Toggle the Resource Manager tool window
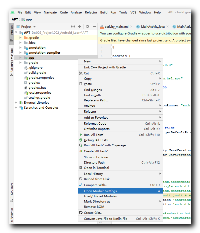200x233 pixels. click(x=11, y=62)
